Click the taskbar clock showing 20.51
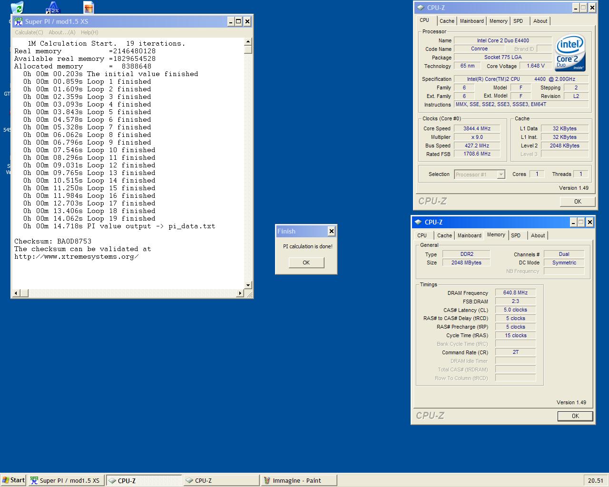Viewport: 609px width, 487px height. [595, 480]
